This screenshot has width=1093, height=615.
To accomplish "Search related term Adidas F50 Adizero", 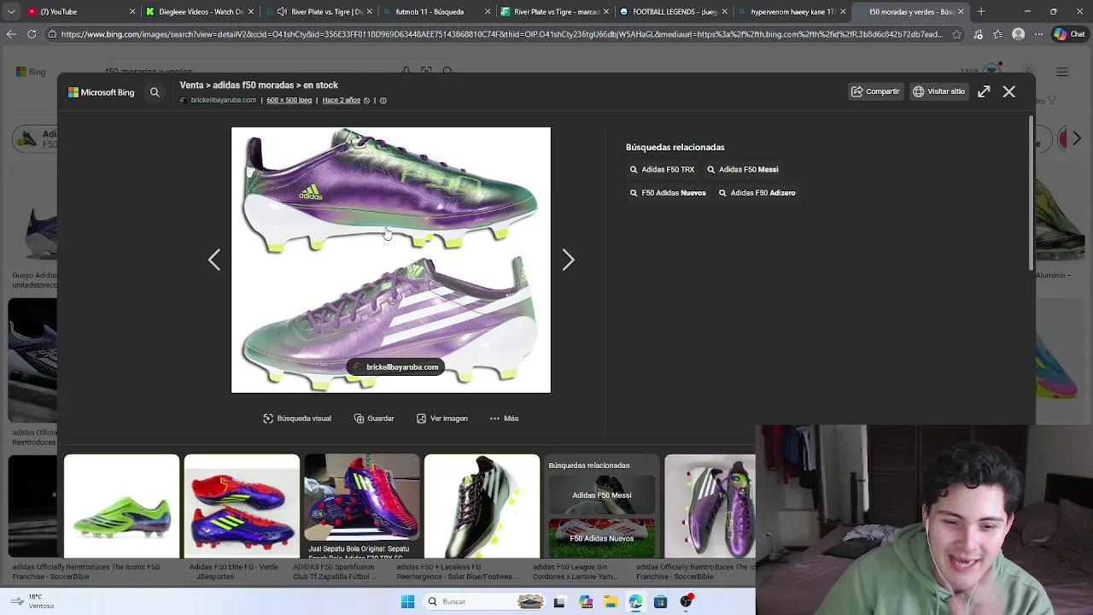I will pyautogui.click(x=757, y=193).
